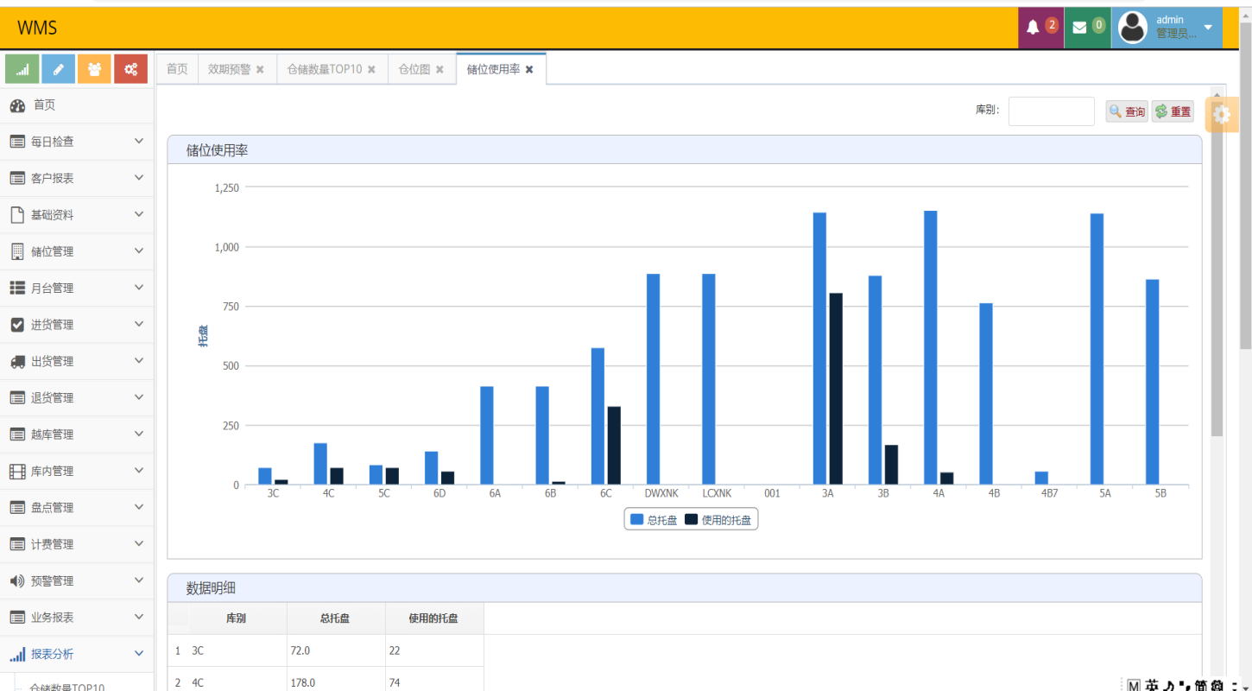Click the table cell reading 22

coord(434,650)
